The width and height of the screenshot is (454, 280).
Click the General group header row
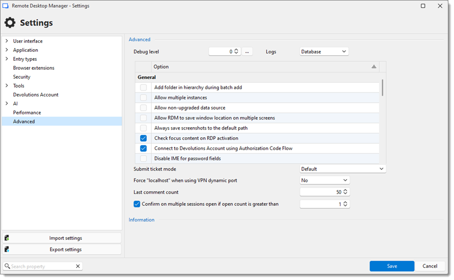click(x=257, y=77)
